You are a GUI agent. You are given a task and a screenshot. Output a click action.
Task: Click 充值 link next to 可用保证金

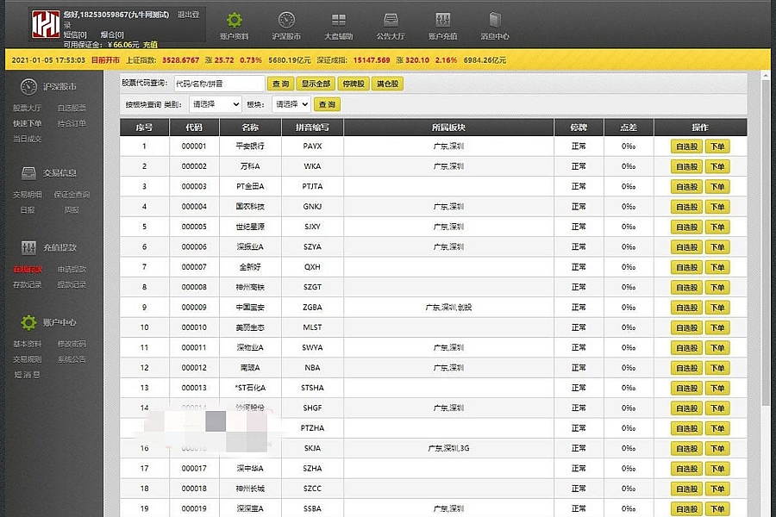(x=150, y=45)
